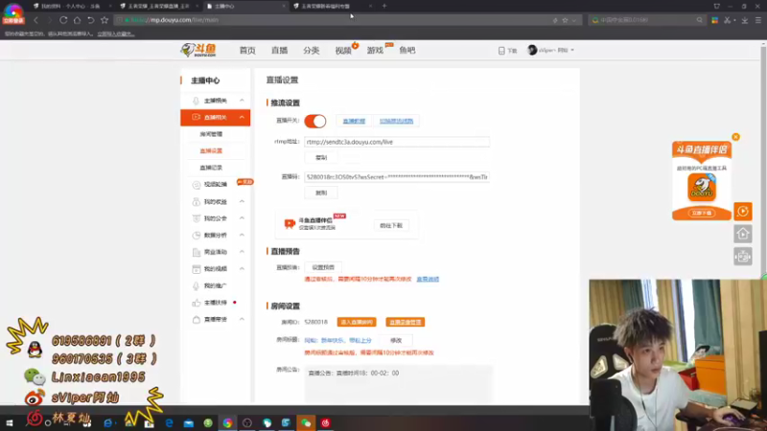Open a new browser tab with plus

pos(384,6)
